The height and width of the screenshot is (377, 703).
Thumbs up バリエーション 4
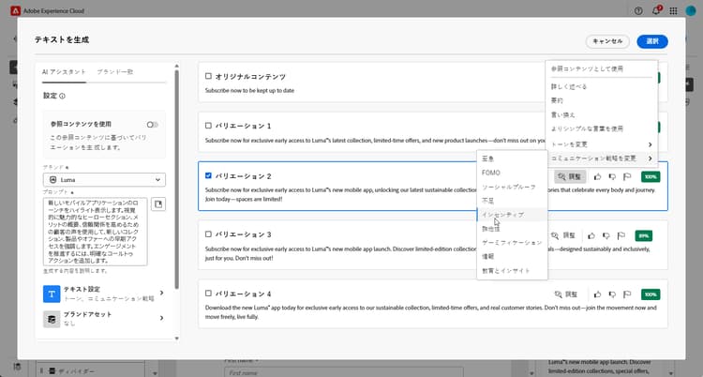pyautogui.click(x=597, y=294)
